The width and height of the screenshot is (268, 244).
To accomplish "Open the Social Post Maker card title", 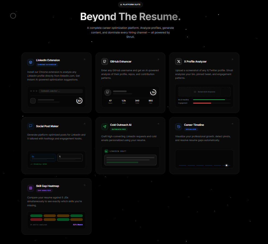I will [47, 126].
